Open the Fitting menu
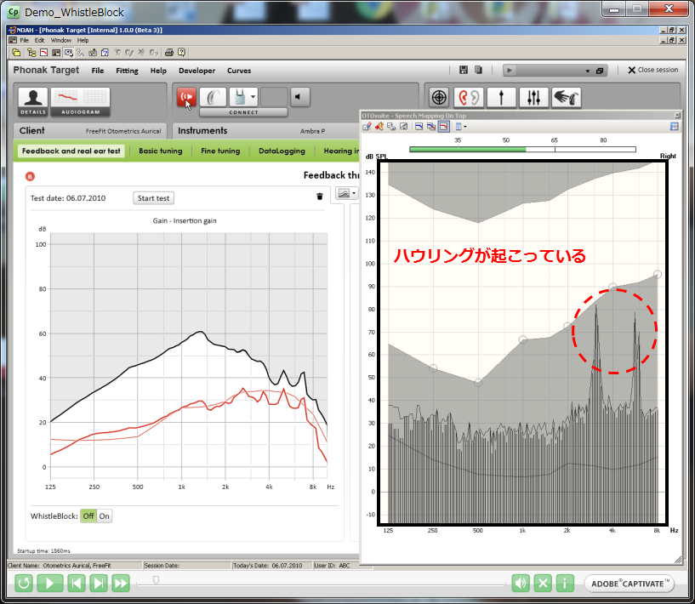 128,71
